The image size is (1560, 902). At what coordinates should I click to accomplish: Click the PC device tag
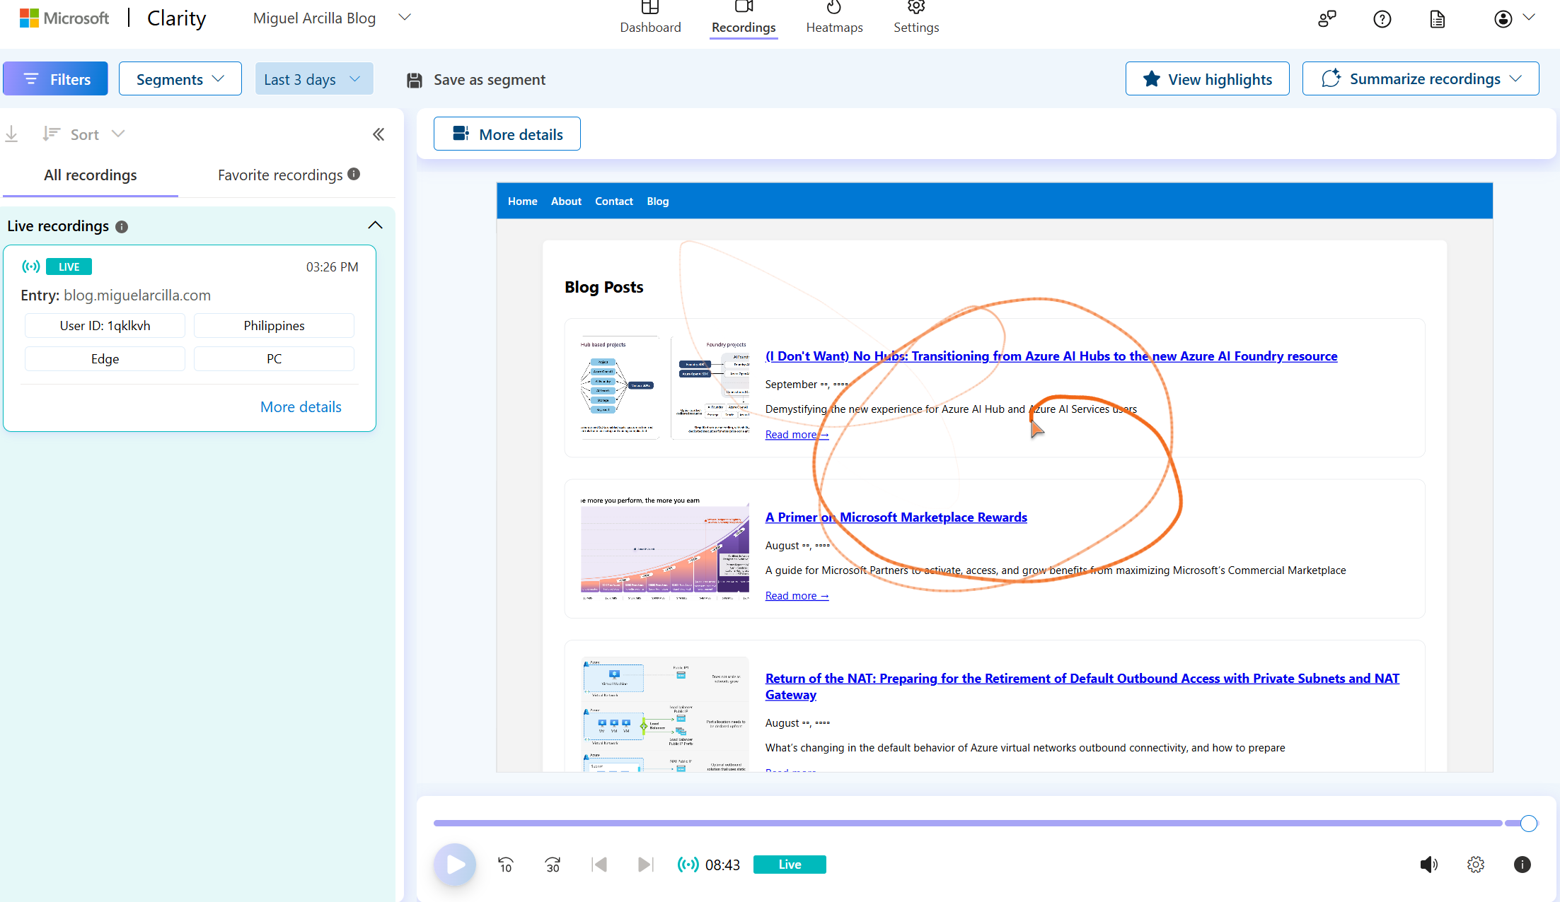tap(274, 358)
